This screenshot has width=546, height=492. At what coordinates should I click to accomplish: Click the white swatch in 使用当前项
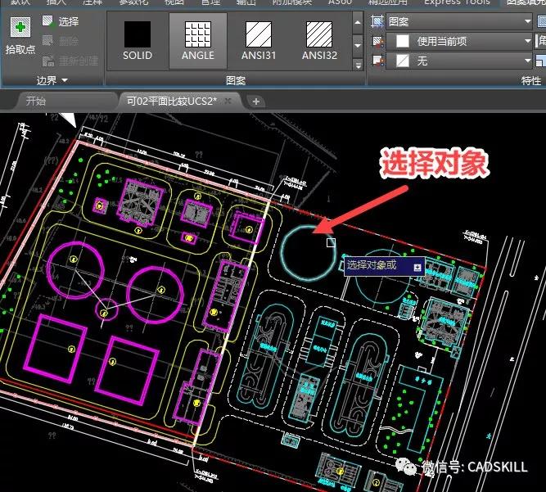click(x=403, y=42)
